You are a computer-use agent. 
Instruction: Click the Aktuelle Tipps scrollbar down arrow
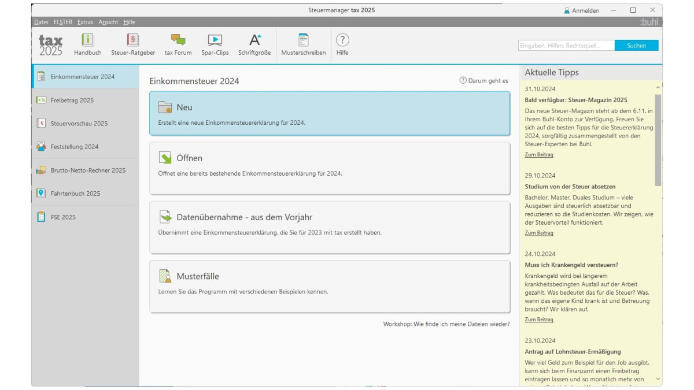[658, 379]
